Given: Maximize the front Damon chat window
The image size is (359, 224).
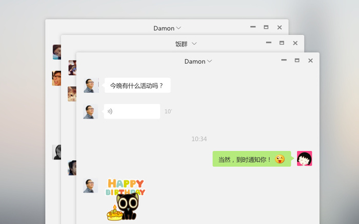Looking at the screenshot, I should pos(297,60).
